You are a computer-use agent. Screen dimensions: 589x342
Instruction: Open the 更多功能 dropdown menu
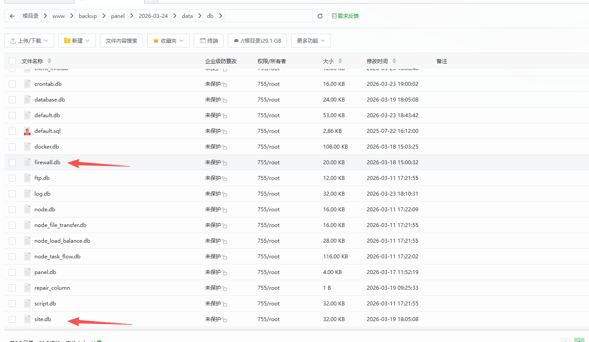(311, 40)
